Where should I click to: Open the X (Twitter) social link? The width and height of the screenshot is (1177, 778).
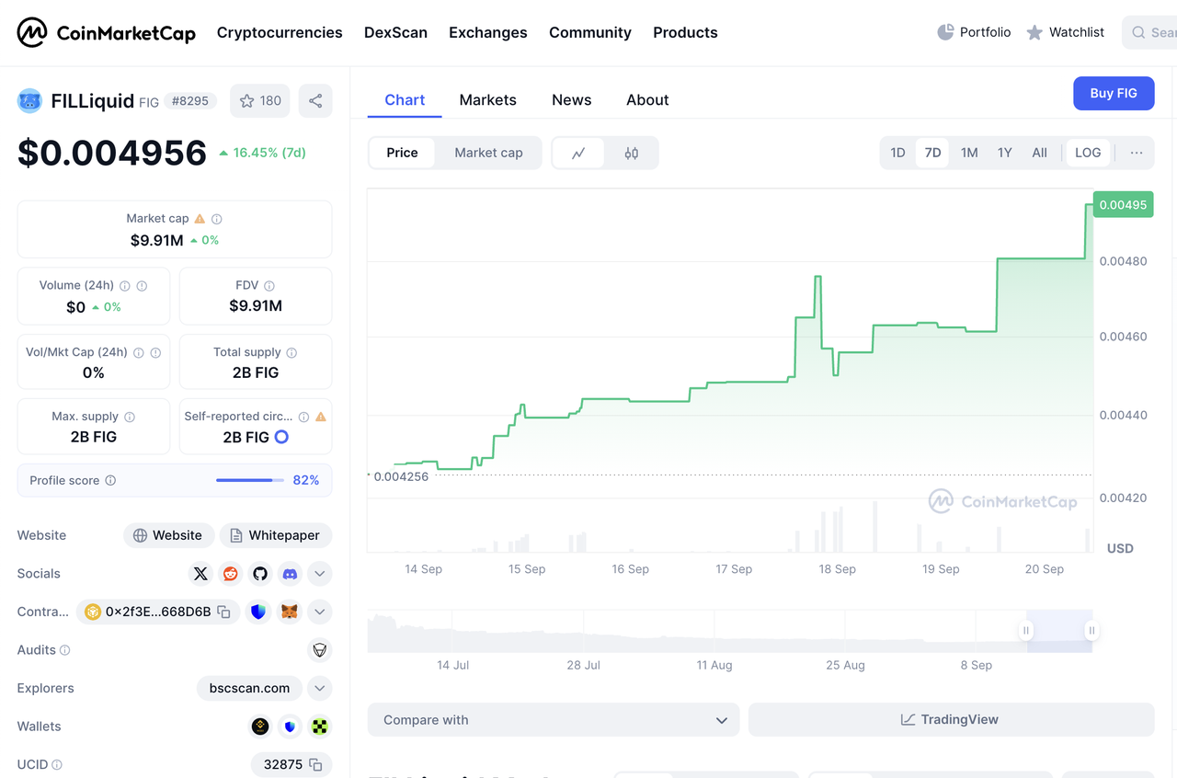pyautogui.click(x=200, y=574)
